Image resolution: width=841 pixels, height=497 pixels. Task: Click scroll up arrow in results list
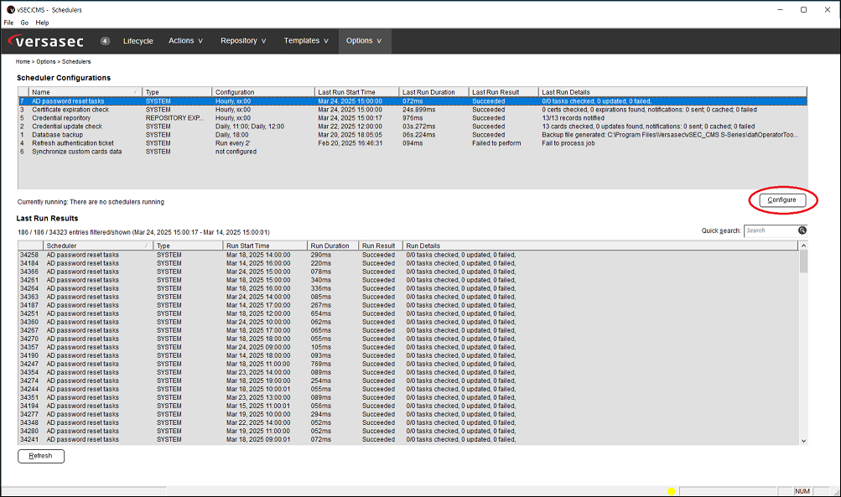tap(803, 246)
